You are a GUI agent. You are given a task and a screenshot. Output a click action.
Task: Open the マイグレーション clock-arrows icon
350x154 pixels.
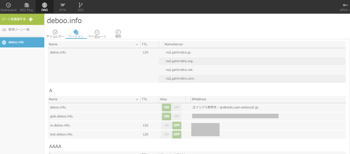tap(97, 32)
